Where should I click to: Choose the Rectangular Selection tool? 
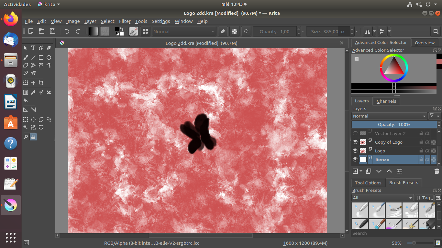tap(26, 119)
